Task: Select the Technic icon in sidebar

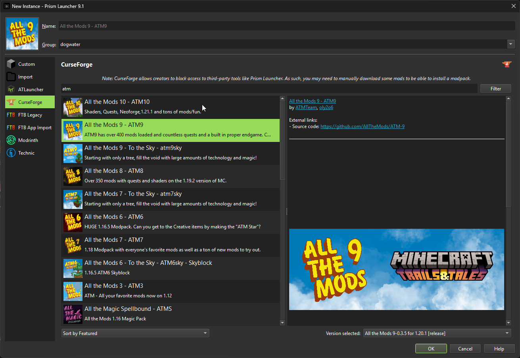Action: (x=12, y=153)
